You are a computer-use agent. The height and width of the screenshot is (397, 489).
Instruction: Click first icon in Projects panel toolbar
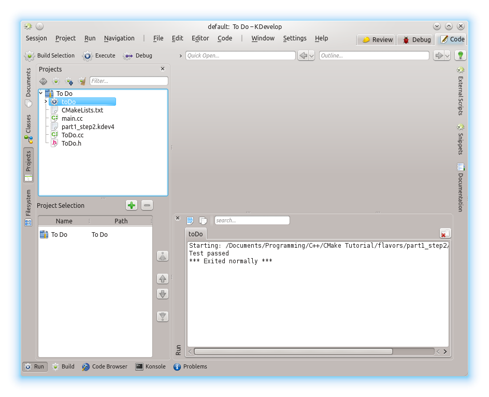click(x=44, y=81)
